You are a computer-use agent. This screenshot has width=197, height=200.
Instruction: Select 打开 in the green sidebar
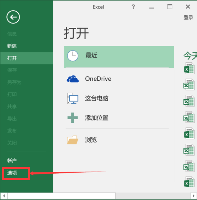coord(27,58)
